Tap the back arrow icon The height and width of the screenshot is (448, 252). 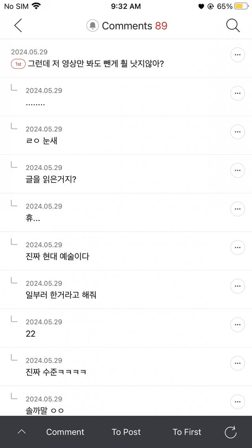[18, 26]
